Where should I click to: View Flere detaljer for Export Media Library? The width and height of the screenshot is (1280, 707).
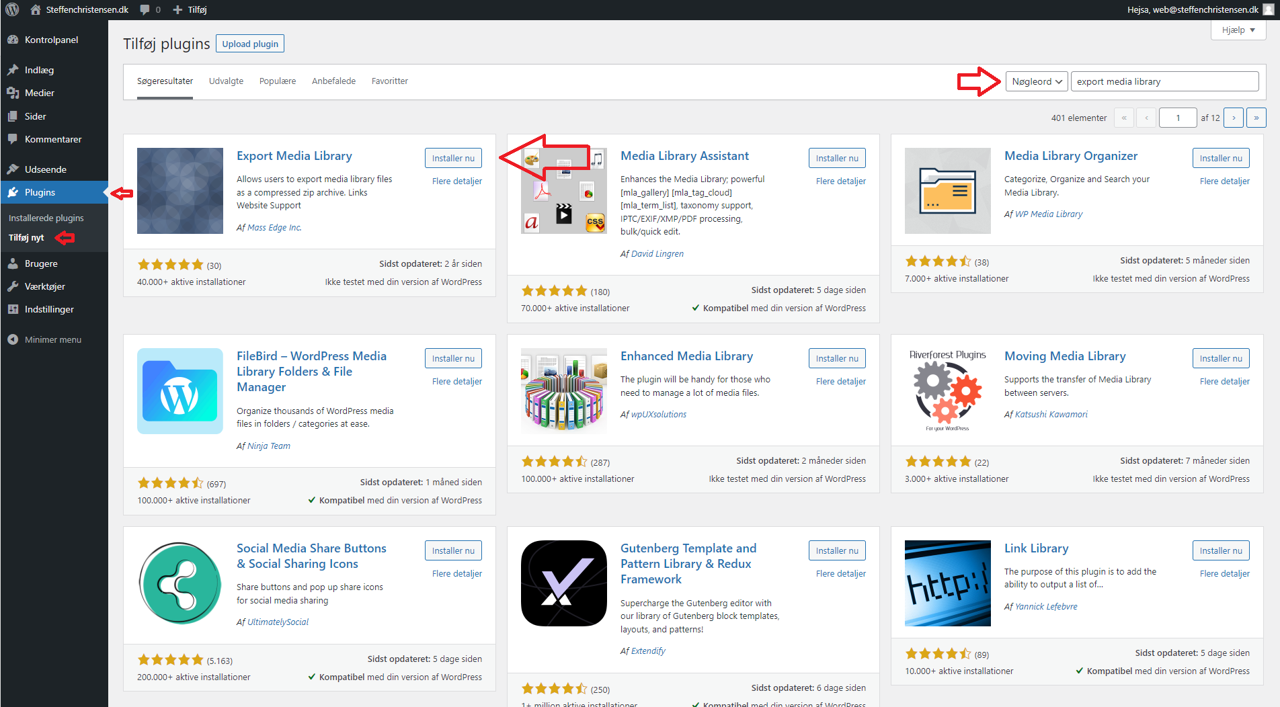[457, 181]
